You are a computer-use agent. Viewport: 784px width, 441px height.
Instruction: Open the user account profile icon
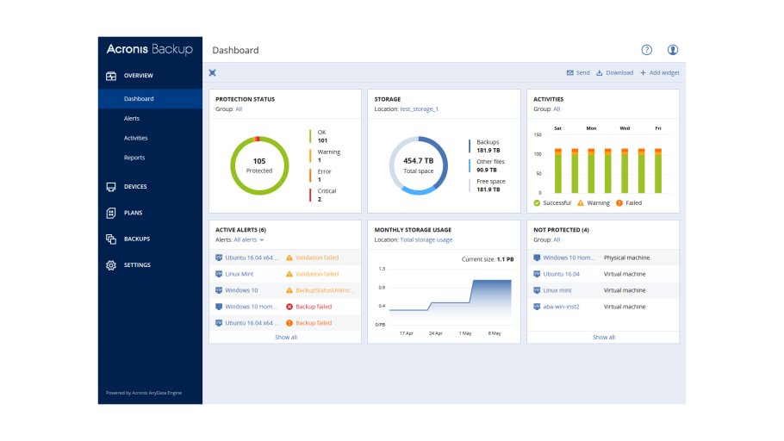click(x=673, y=50)
